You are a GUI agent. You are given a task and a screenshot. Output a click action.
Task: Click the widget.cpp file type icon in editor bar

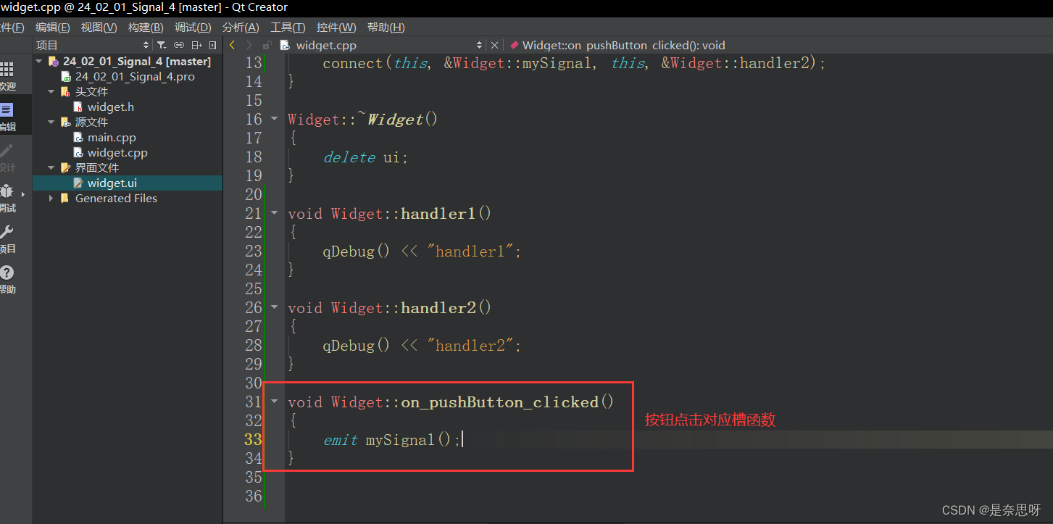(x=285, y=45)
